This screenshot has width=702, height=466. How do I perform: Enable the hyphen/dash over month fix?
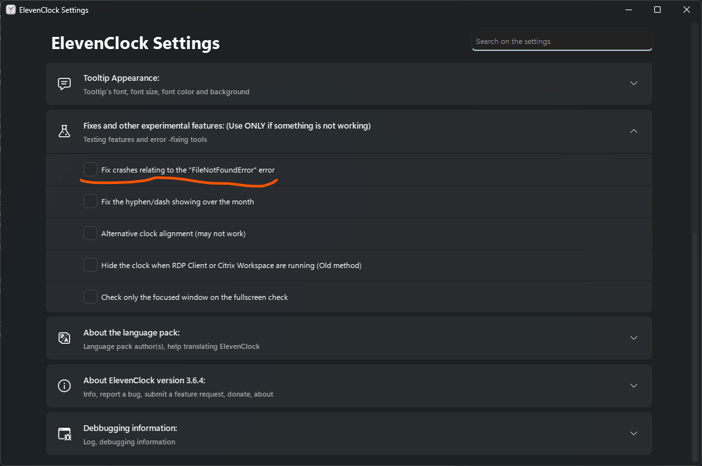point(90,201)
